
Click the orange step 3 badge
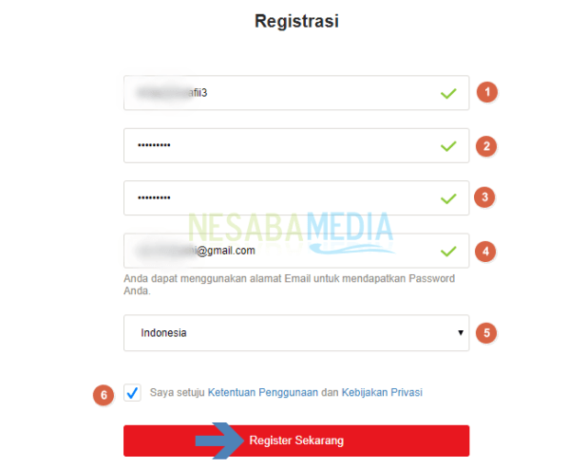click(486, 197)
